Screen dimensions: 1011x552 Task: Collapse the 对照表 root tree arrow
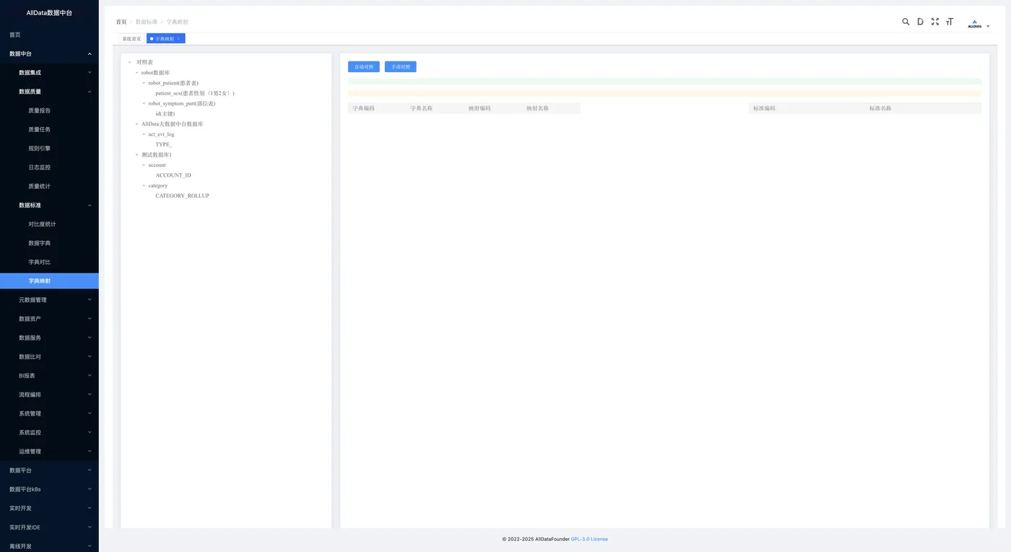pyautogui.click(x=129, y=63)
